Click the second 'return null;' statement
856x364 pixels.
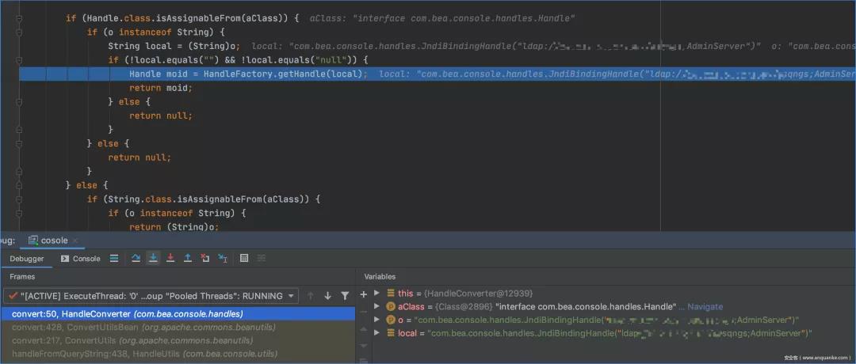pyautogui.click(x=139, y=157)
